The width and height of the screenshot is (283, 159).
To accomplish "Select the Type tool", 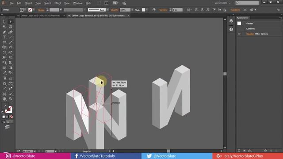I will 4,37.
